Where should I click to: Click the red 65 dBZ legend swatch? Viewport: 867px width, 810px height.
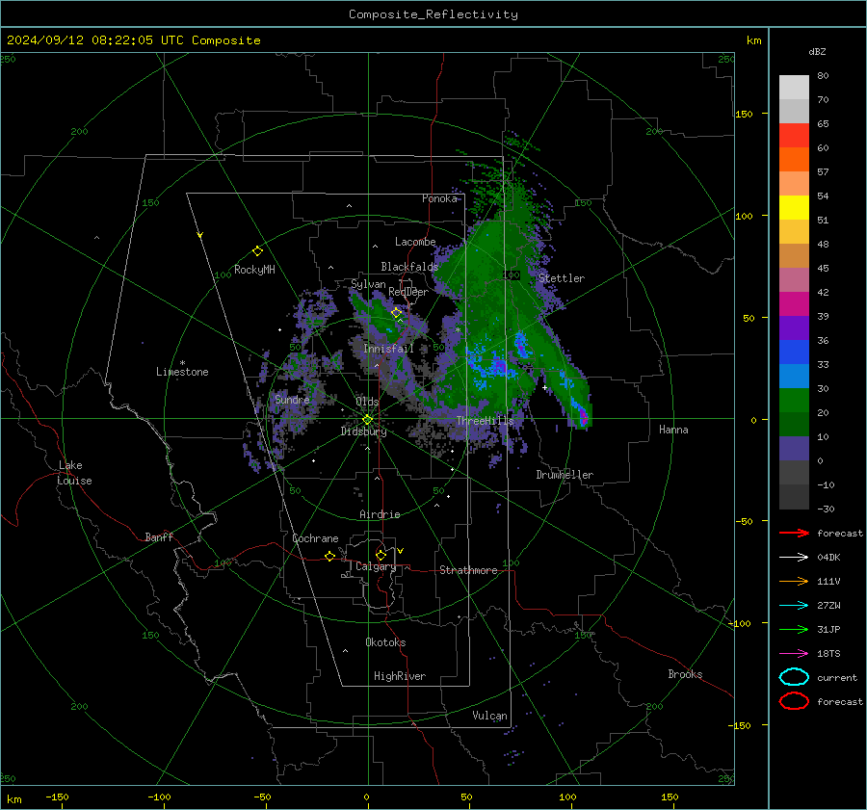click(794, 135)
